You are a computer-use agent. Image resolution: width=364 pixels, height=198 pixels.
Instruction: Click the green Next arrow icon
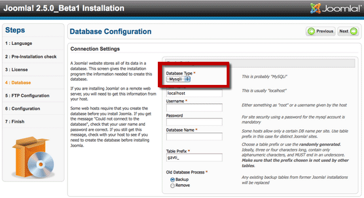point(354,31)
